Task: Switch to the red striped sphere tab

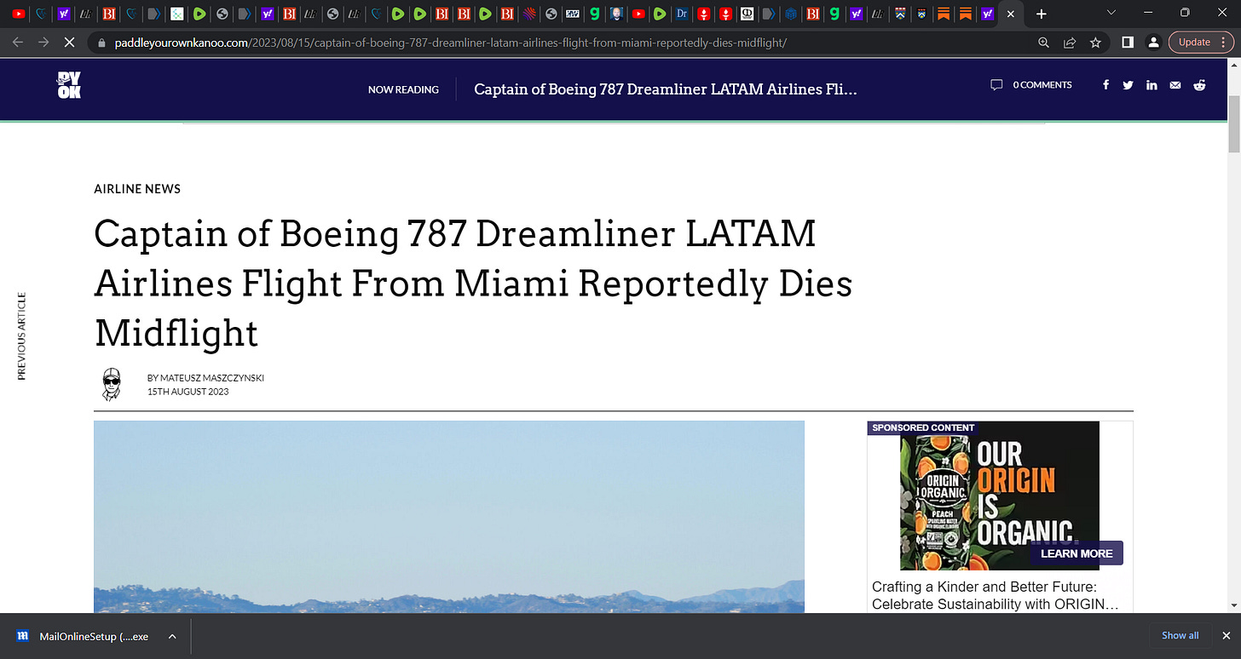Action: [x=529, y=14]
